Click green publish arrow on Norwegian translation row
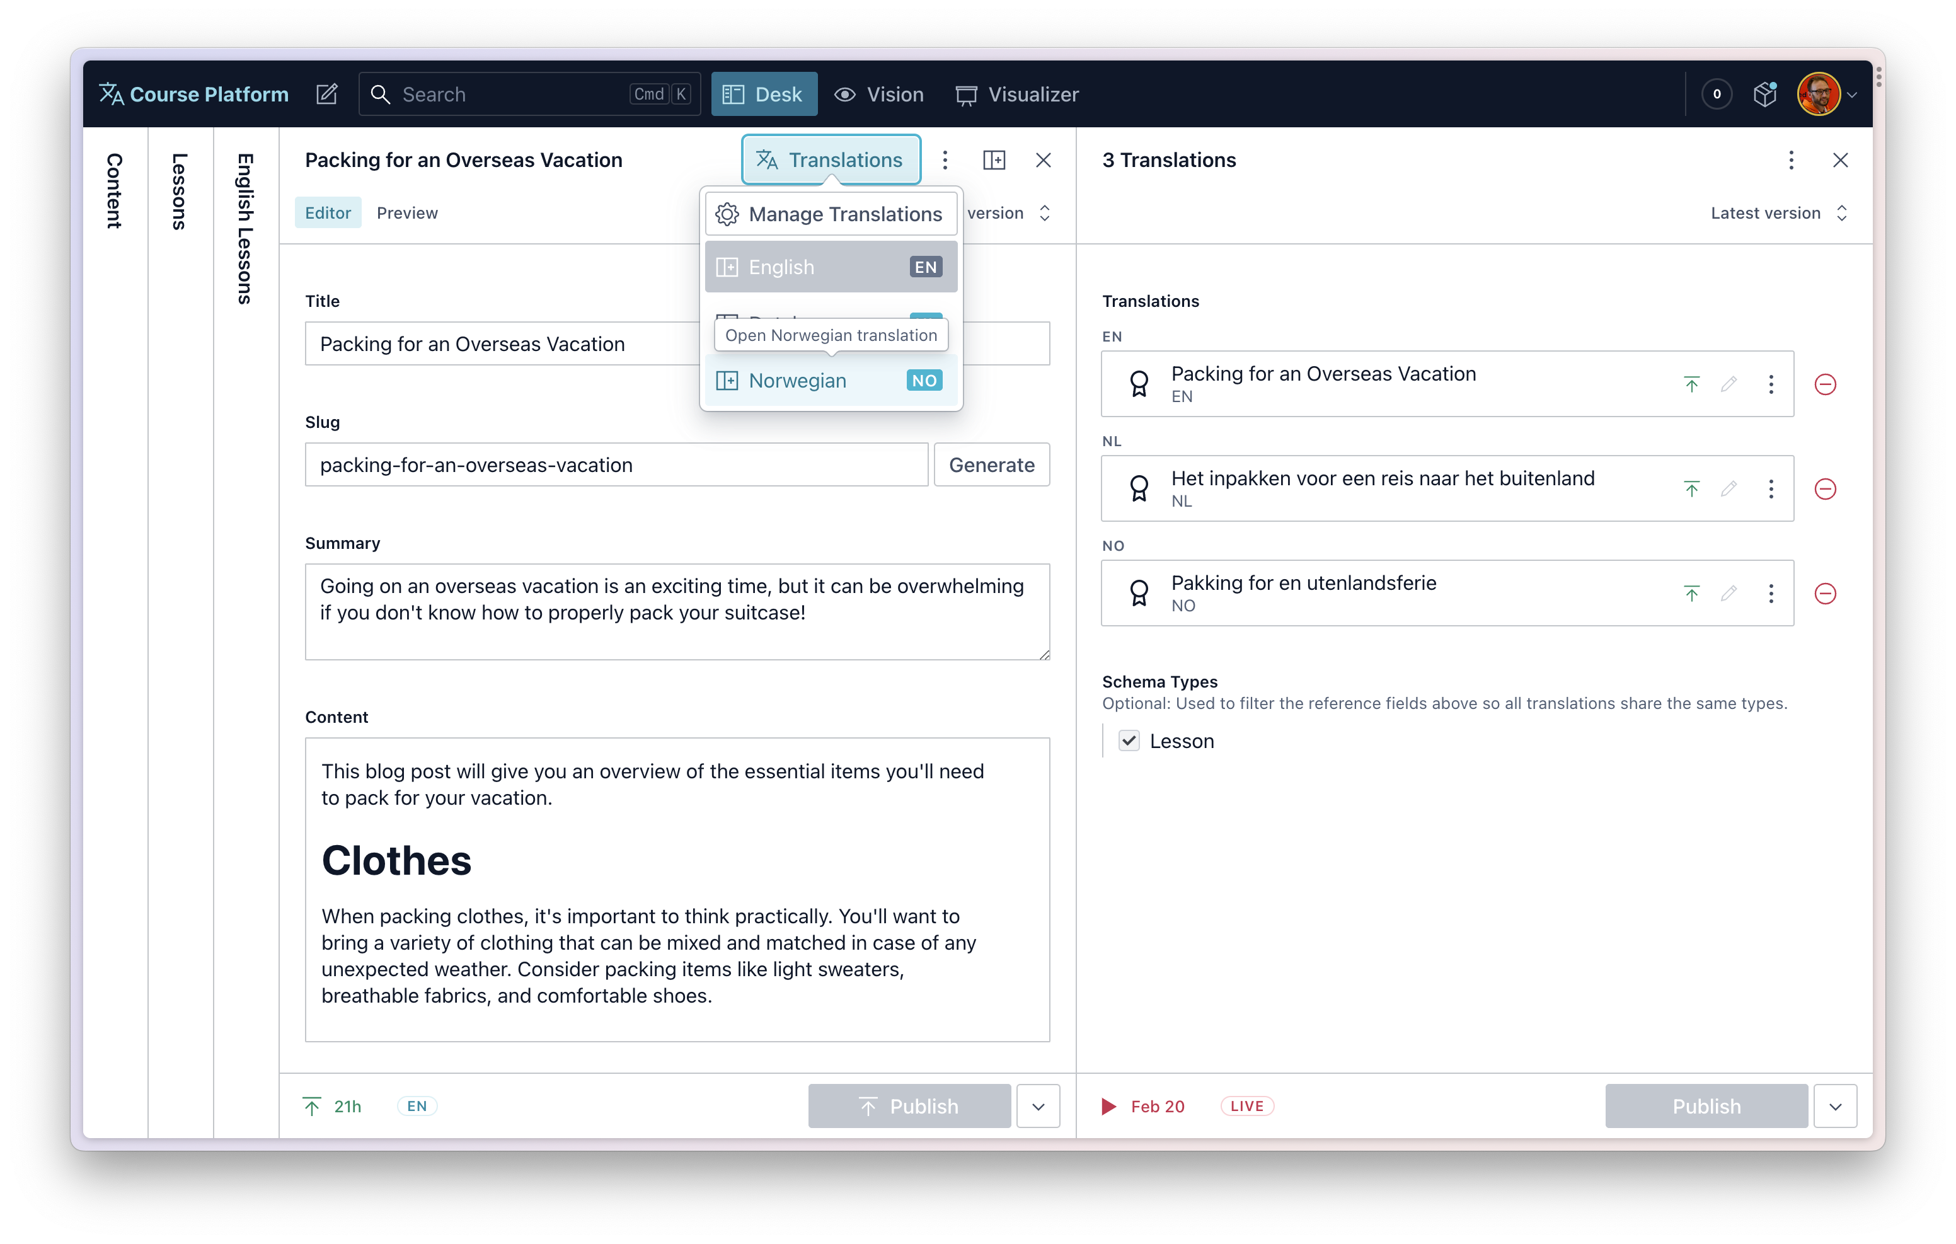Viewport: 1956px width, 1244px height. 1691,593
